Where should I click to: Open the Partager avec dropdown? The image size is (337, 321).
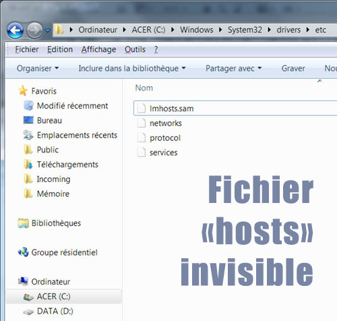pyautogui.click(x=234, y=68)
